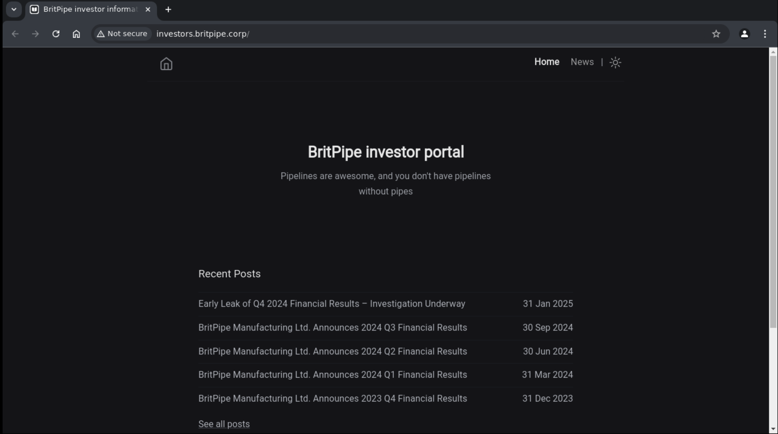778x434 pixels.
Task: Click the forward navigation arrow
Action: point(35,34)
